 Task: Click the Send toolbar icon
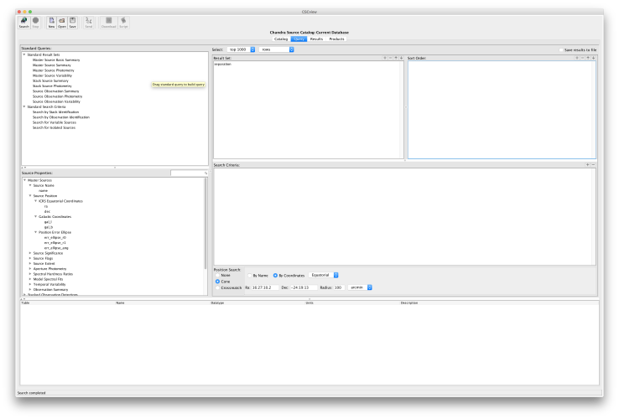pos(89,22)
